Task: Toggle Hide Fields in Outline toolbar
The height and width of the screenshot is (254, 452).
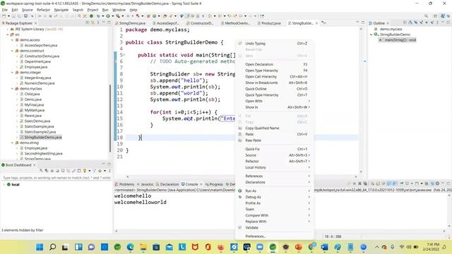Action: click(416, 23)
